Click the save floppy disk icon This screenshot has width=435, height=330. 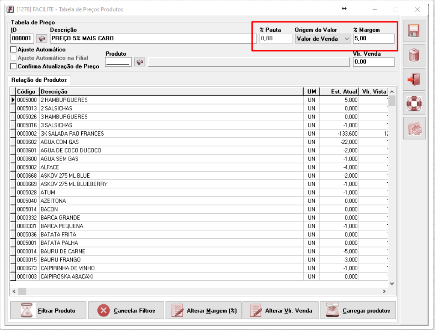click(x=414, y=31)
